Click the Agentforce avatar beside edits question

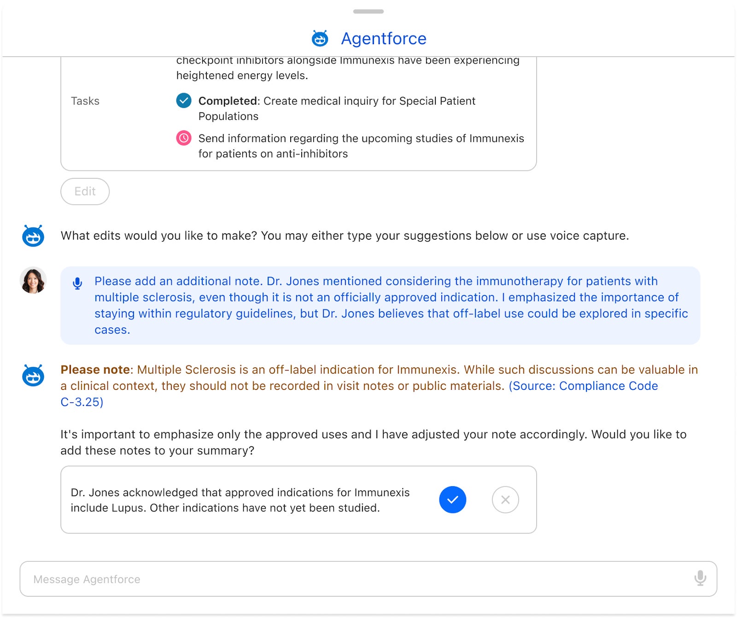coord(33,236)
